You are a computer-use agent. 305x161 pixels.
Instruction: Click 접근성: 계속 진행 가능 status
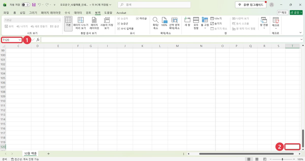coord(25,159)
